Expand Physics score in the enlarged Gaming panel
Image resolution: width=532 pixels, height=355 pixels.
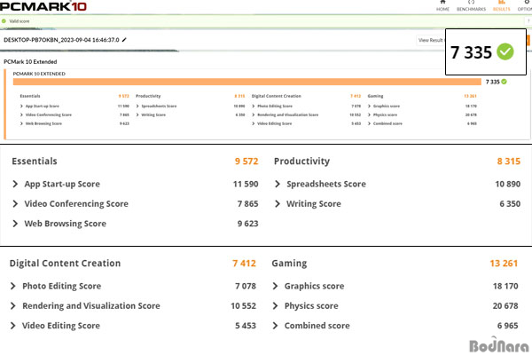[275, 305]
